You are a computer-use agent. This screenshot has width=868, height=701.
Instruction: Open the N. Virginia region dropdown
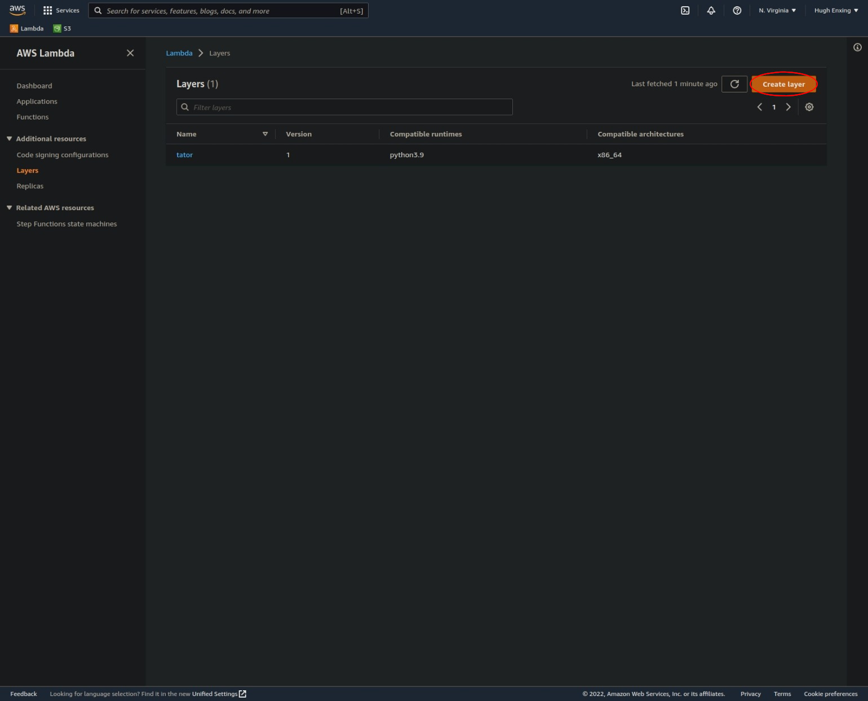(x=777, y=10)
